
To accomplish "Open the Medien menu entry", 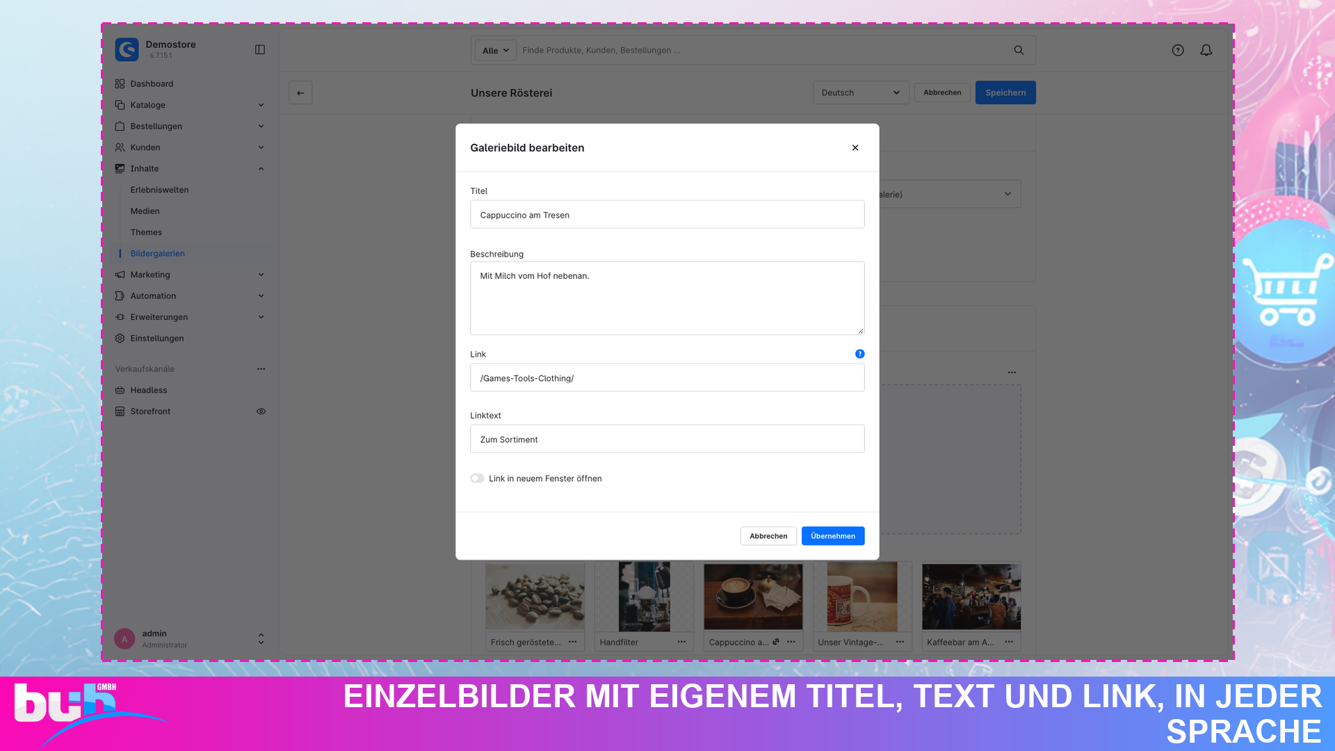I will pos(145,211).
